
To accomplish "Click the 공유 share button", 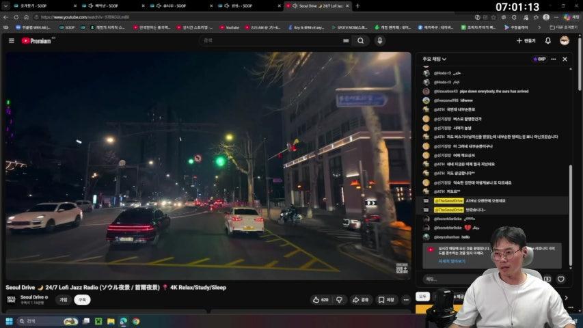I will click(x=360, y=299).
